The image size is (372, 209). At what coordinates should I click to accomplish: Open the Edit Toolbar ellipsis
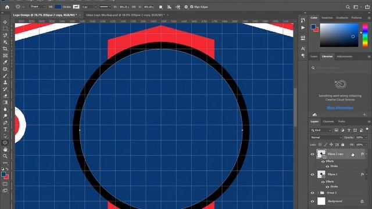[x=5, y=163]
